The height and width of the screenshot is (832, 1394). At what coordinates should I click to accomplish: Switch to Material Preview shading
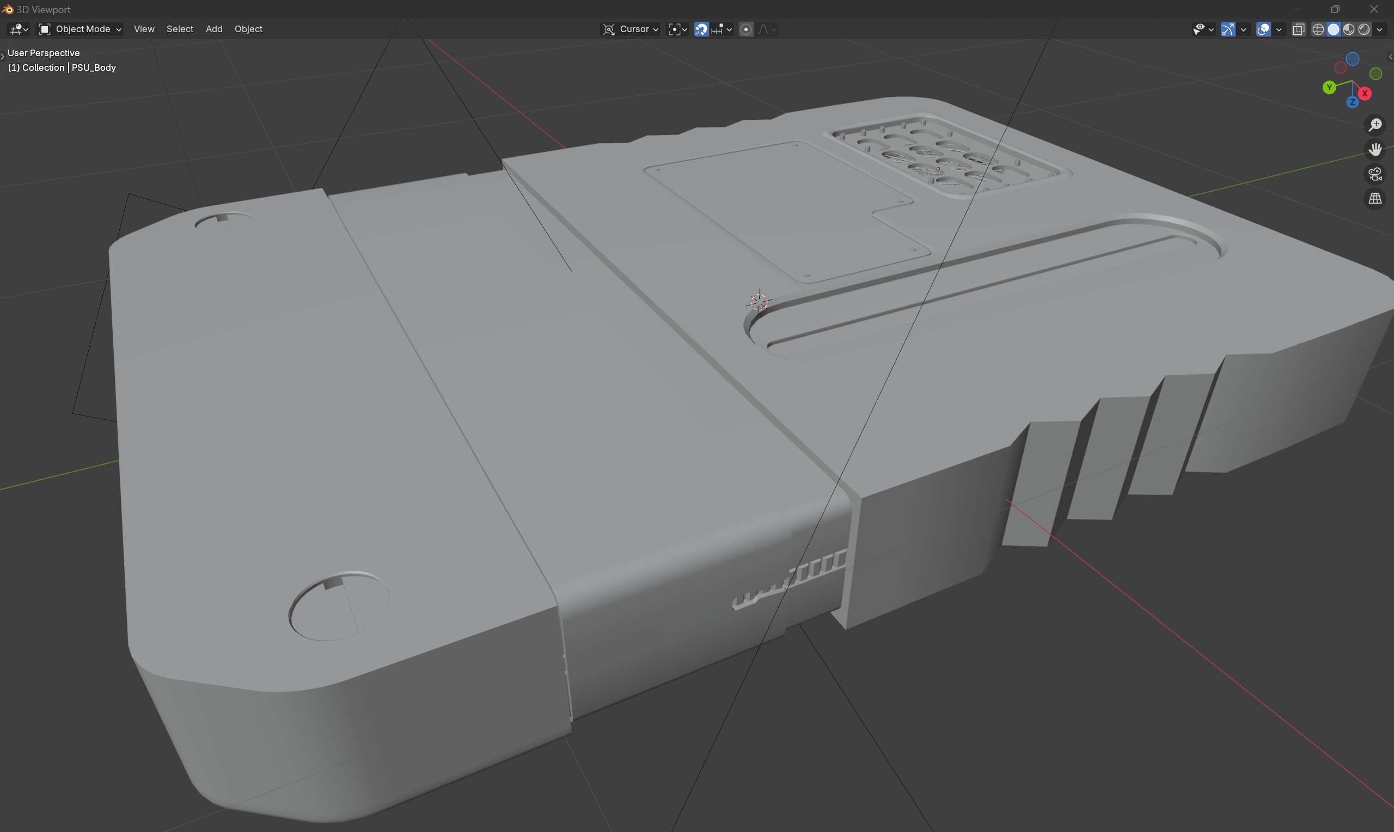point(1349,29)
